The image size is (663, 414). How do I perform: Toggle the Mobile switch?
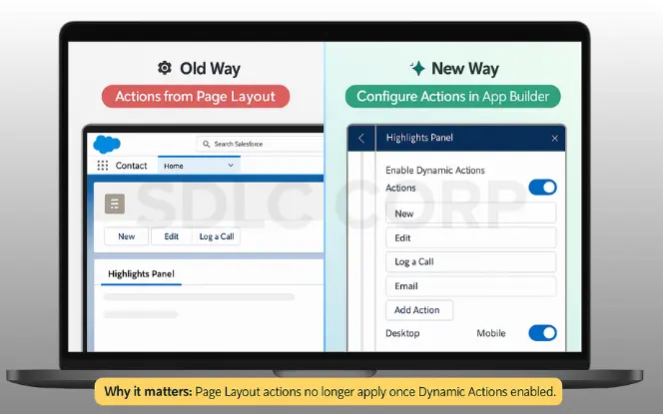pos(542,333)
